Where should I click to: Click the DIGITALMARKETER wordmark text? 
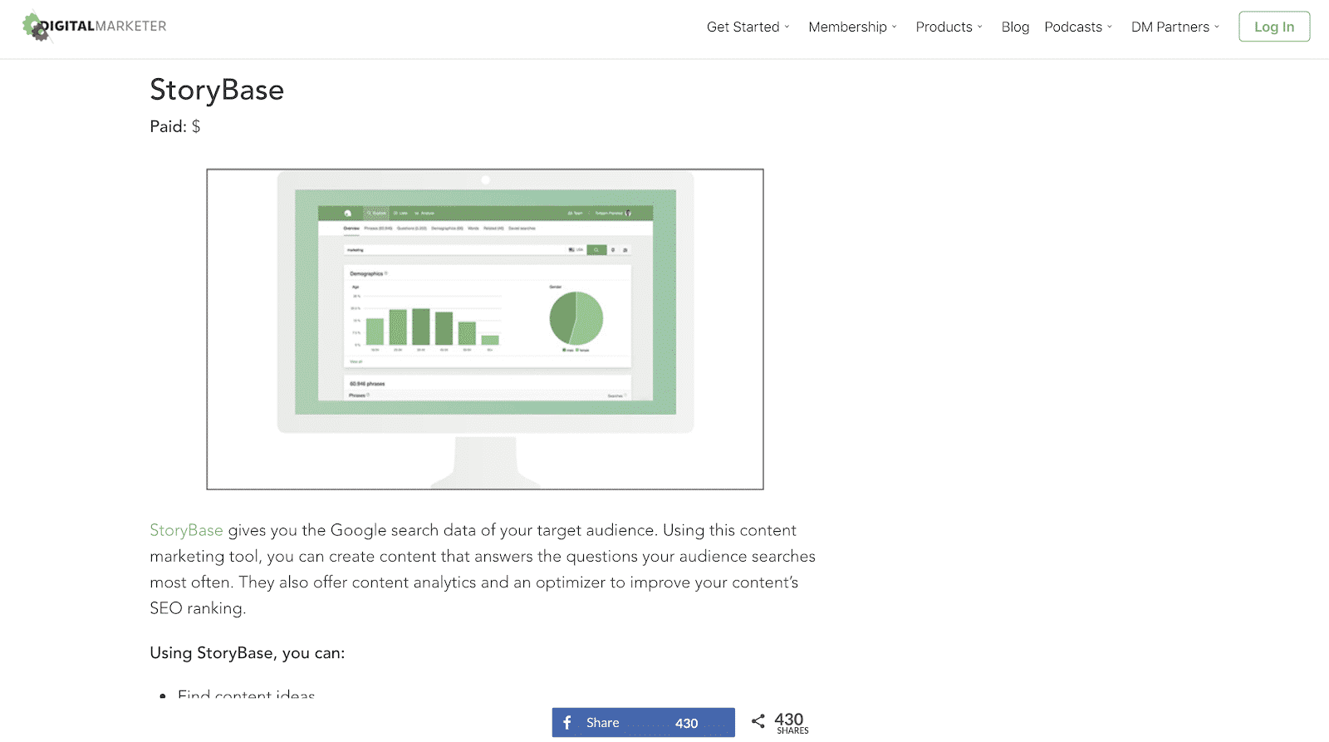tap(104, 26)
